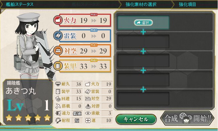Click the heart 耐久 HP icon
Screen dimensions: 218x131
[58, 84]
